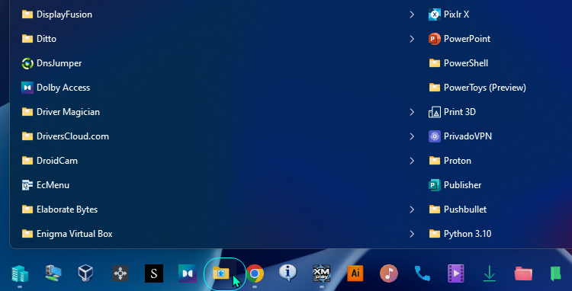
Task: Open Google Chrome from the taskbar
Action: (255, 273)
